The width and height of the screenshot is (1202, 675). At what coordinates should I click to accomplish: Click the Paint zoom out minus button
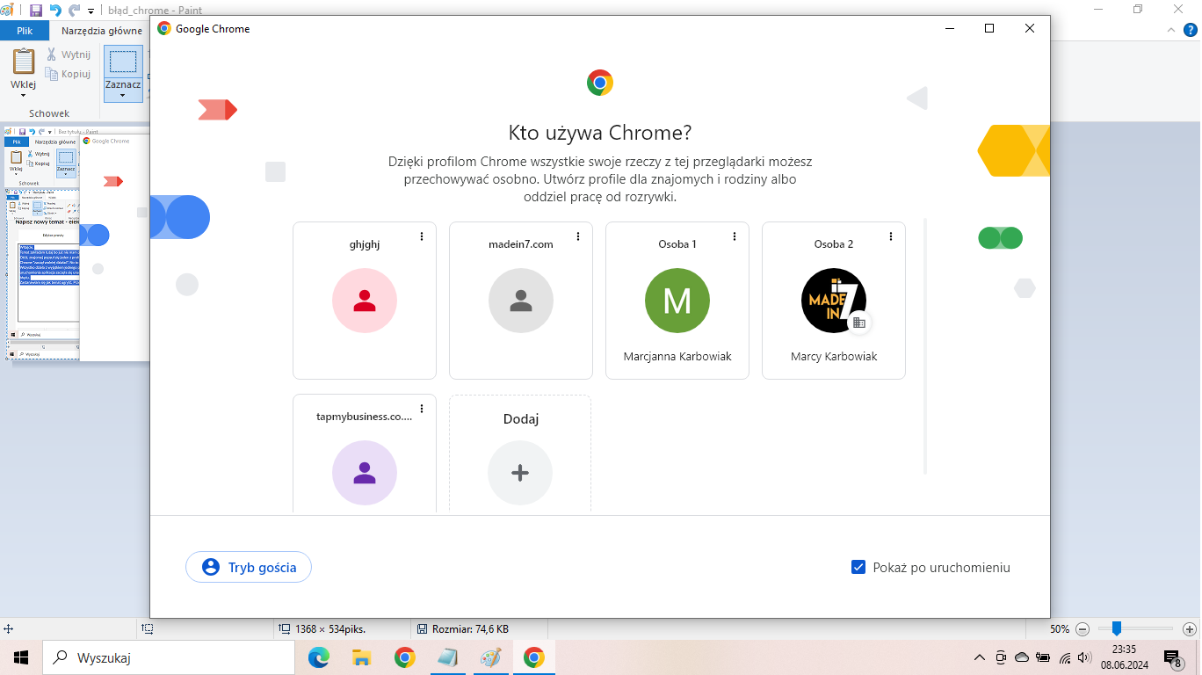(1083, 629)
